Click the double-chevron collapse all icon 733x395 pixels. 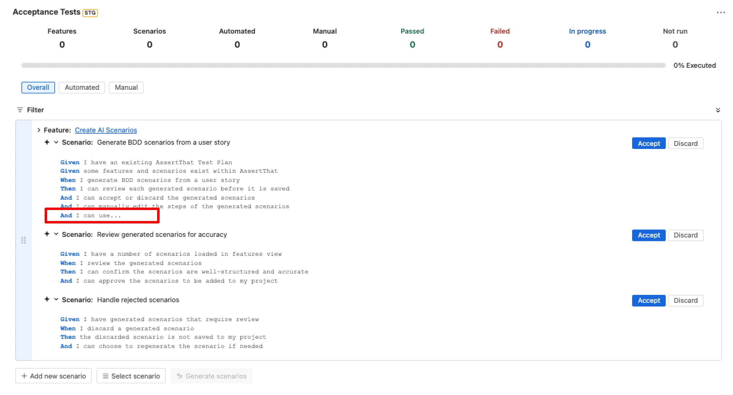click(x=718, y=110)
